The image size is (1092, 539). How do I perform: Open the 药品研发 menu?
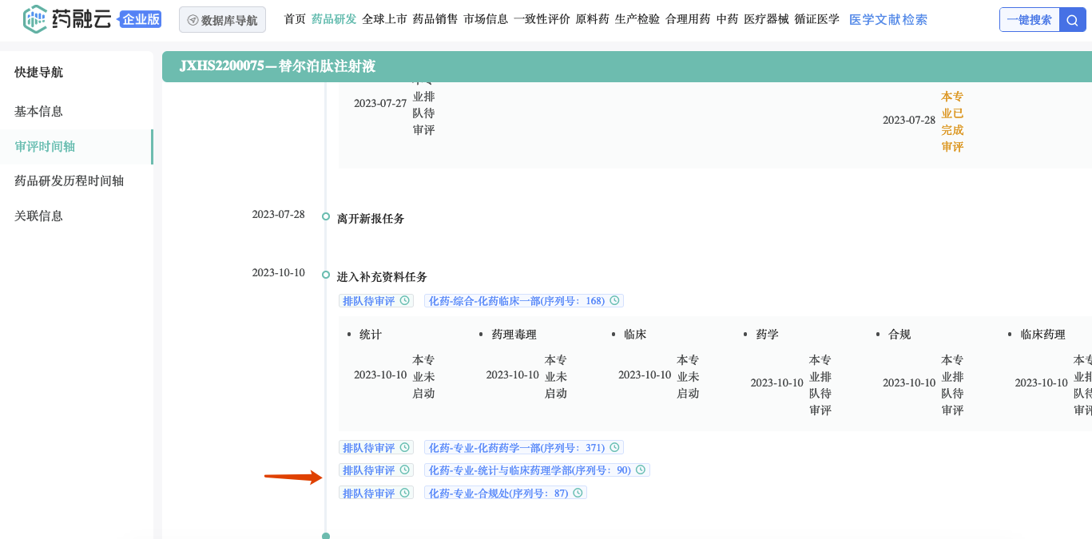(x=334, y=19)
